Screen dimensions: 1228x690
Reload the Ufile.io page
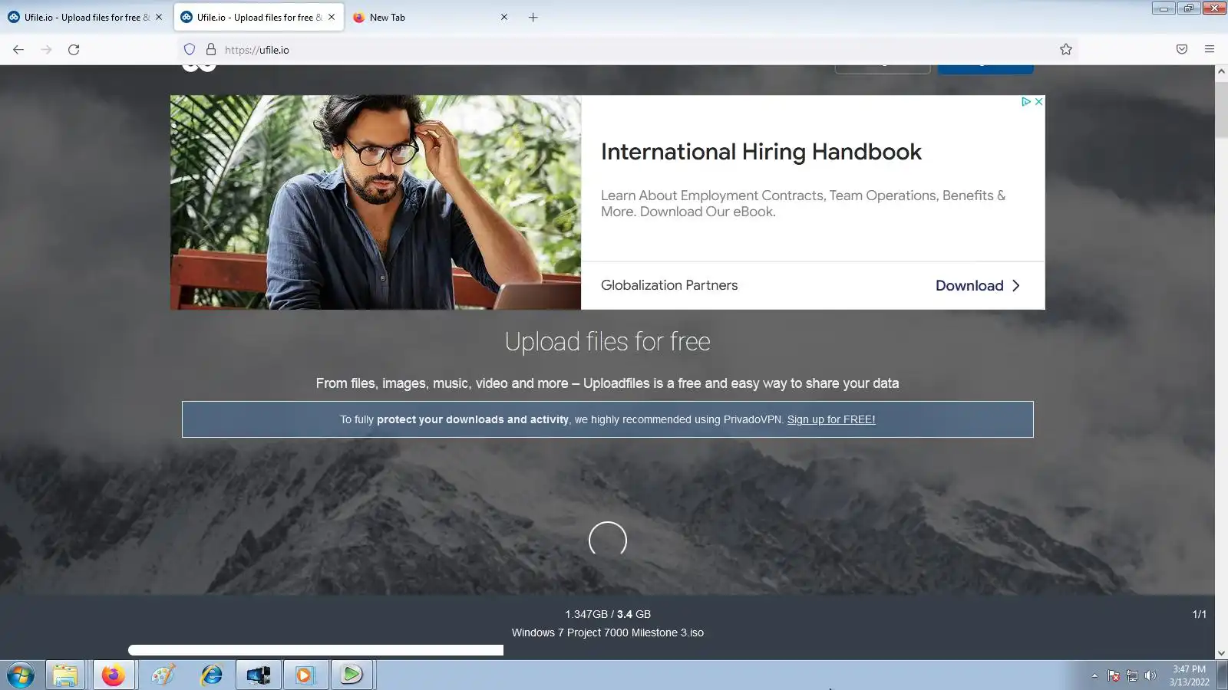point(74,50)
